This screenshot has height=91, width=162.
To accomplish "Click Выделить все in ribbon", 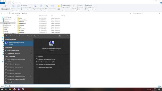I will point(88,5).
